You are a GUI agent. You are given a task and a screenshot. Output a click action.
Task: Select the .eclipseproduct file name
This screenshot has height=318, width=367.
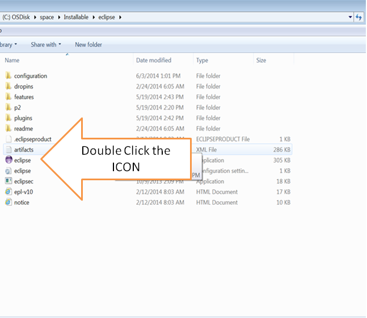coord(33,139)
